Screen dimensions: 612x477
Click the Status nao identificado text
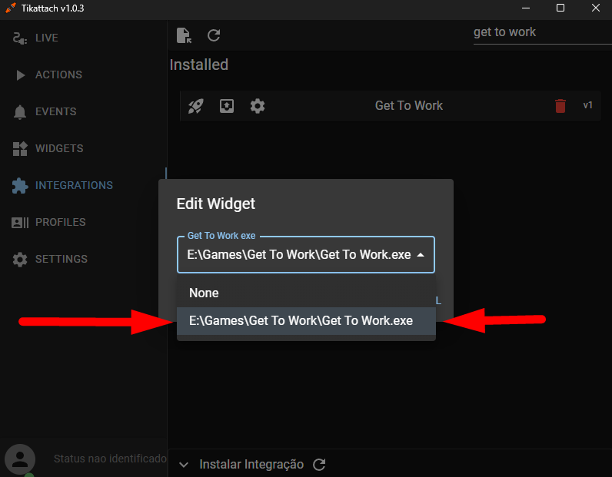[x=110, y=459]
